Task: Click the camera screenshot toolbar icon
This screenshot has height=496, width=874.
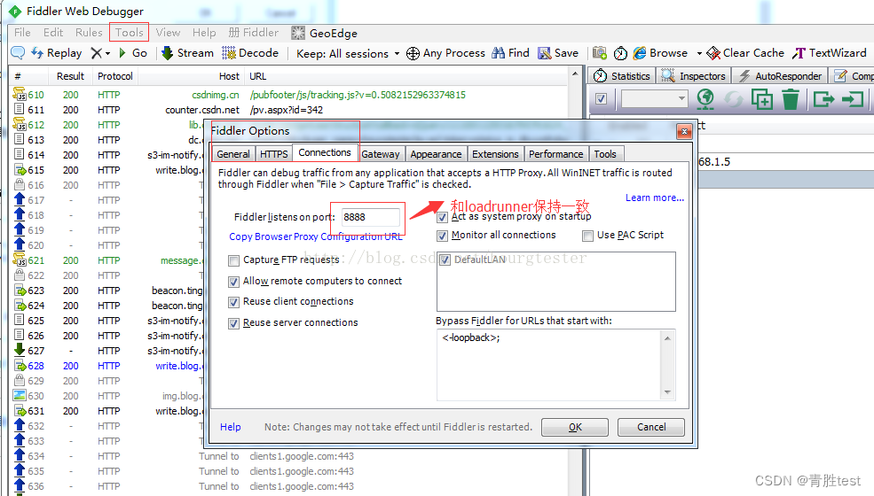Action: (x=599, y=53)
